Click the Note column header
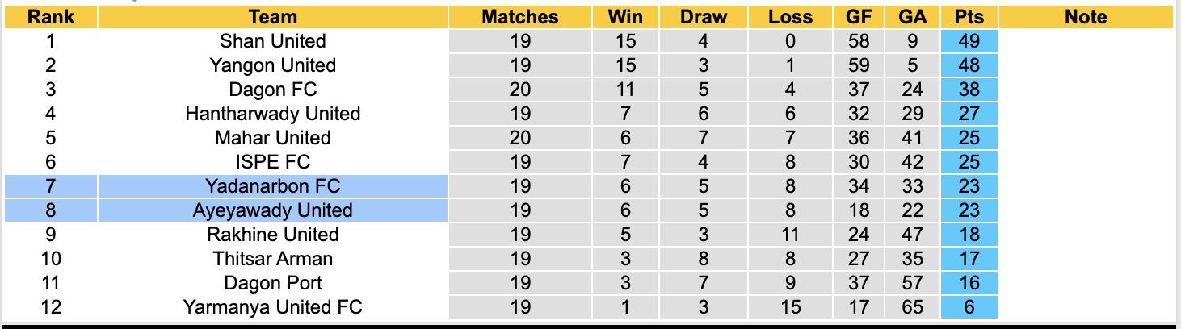1181x329 pixels. (1086, 17)
